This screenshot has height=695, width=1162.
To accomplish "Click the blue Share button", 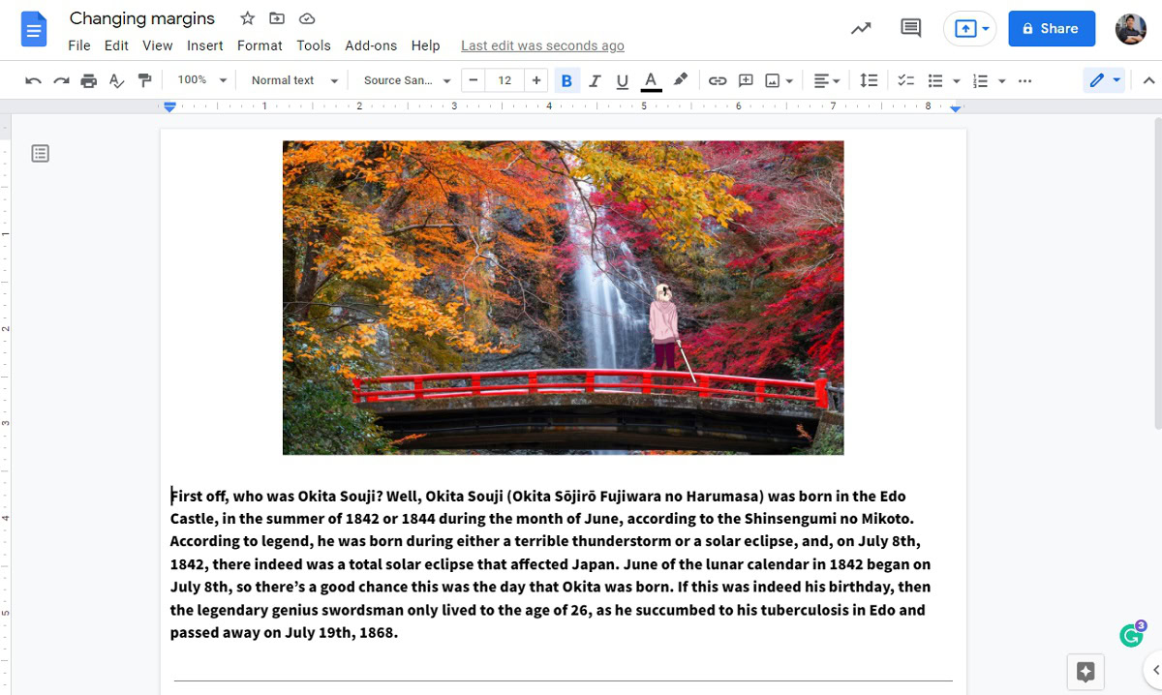I will [x=1051, y=29].
